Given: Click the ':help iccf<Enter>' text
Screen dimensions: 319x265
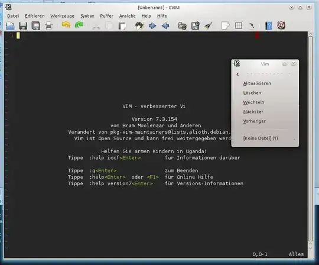Looking at the screenshot, I should point(115,158).
